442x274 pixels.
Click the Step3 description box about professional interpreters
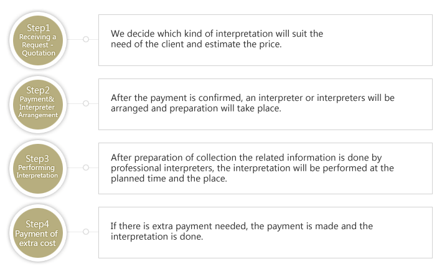pos(265,168)
